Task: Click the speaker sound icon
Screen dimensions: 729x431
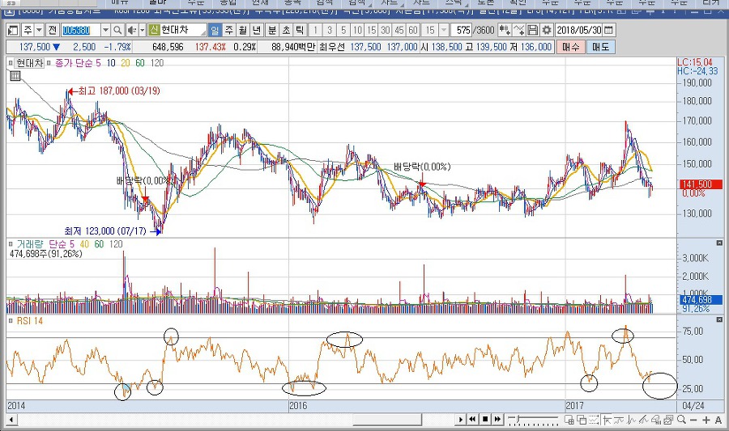Action: click(x=131, y=30)
